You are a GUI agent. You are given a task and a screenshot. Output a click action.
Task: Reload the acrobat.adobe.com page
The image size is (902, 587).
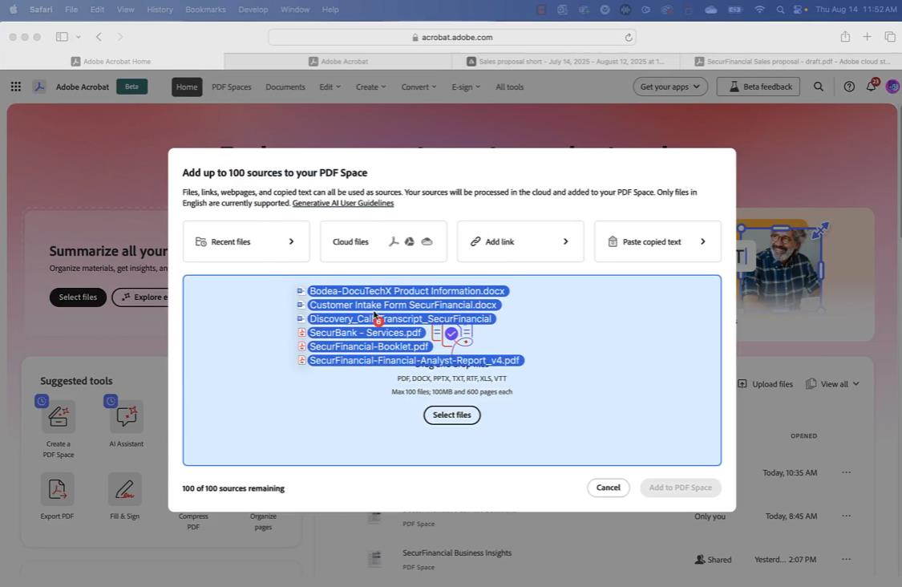628,38
